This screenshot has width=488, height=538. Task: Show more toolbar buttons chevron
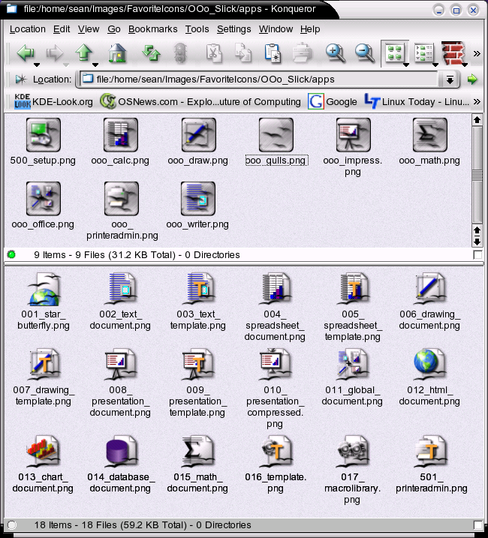pos(477,53)
